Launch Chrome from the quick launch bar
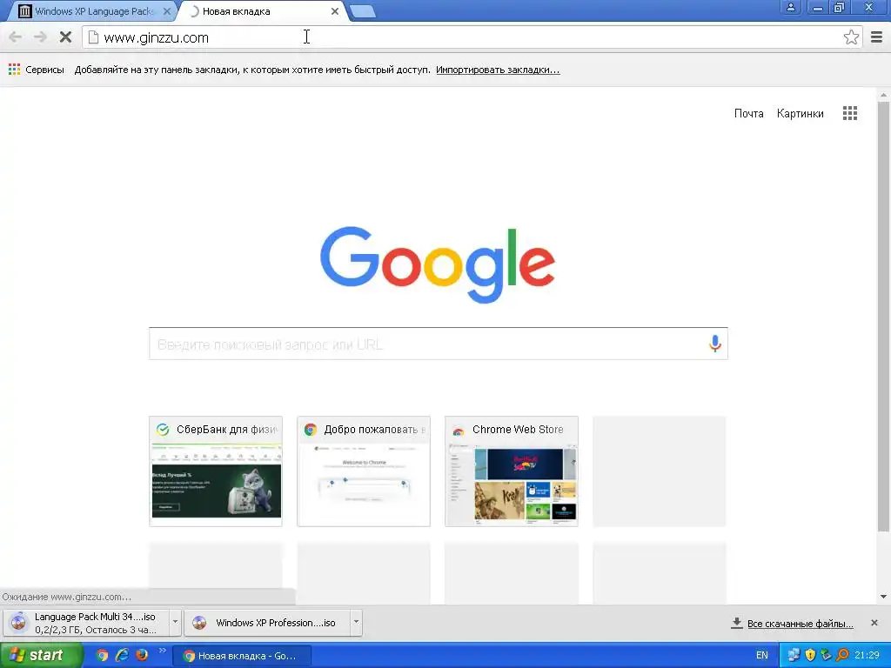This screenshot has width=891, height=668. click(102, 655)
